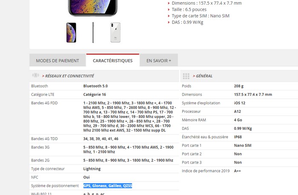Image resolution: width=298 pixels, height=195 pixels.
Task: Click the Lightning connector value
Action: pyautogui.click(x=92, y=169)
